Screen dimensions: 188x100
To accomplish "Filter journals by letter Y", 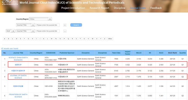I will click(101, 39).
